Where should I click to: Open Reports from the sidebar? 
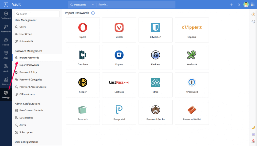(x=6, y=81)
